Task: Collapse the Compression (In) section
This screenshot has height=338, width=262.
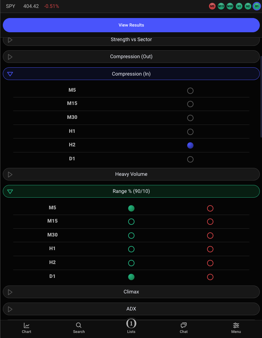Action: 131,74
